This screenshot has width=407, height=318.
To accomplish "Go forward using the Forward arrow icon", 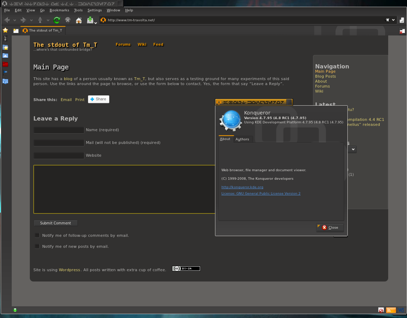I will (x=23, y=20).
